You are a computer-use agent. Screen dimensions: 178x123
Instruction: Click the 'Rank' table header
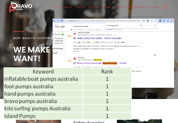107,72
